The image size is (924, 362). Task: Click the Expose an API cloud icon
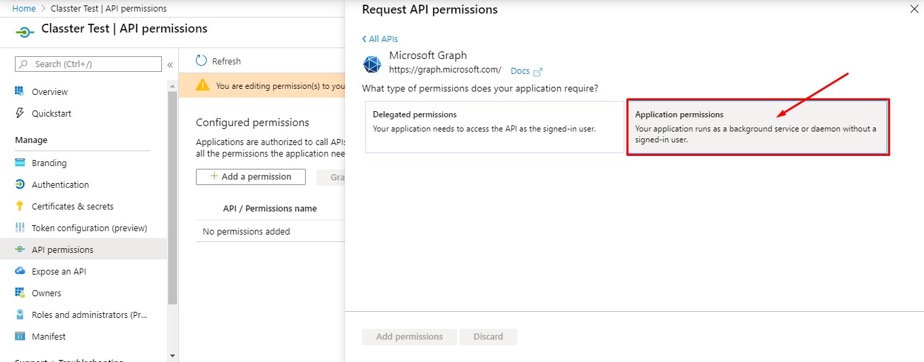(20, 271)
